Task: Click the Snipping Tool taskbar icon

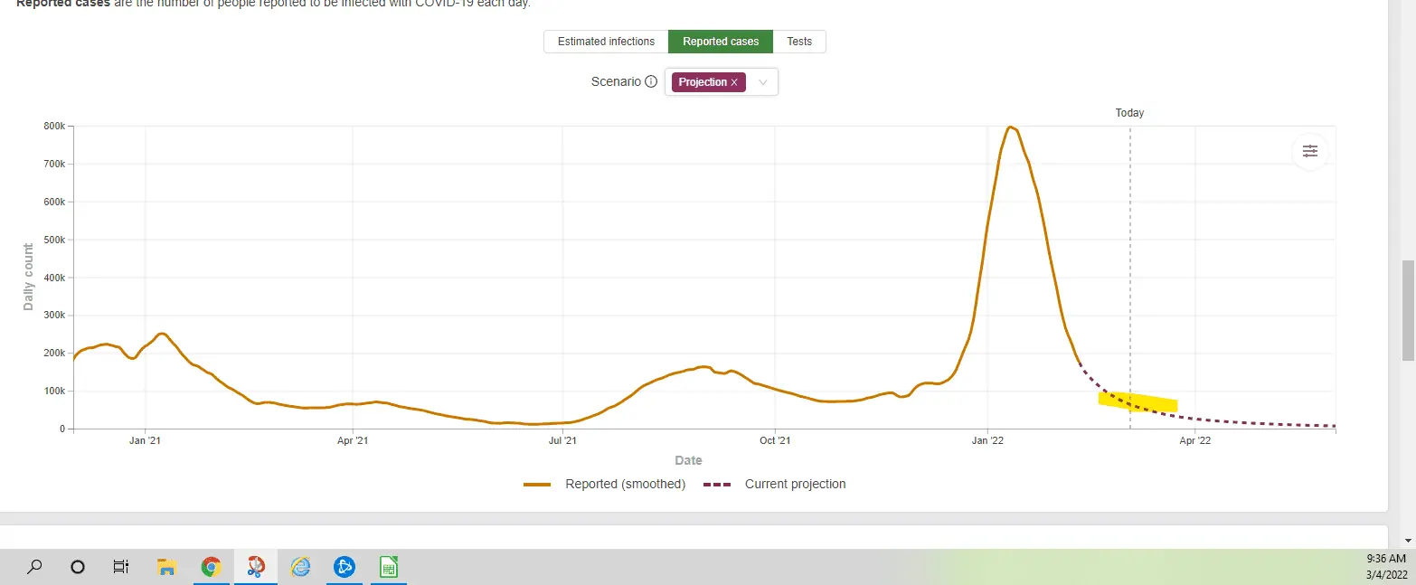Action: point(256,567)
